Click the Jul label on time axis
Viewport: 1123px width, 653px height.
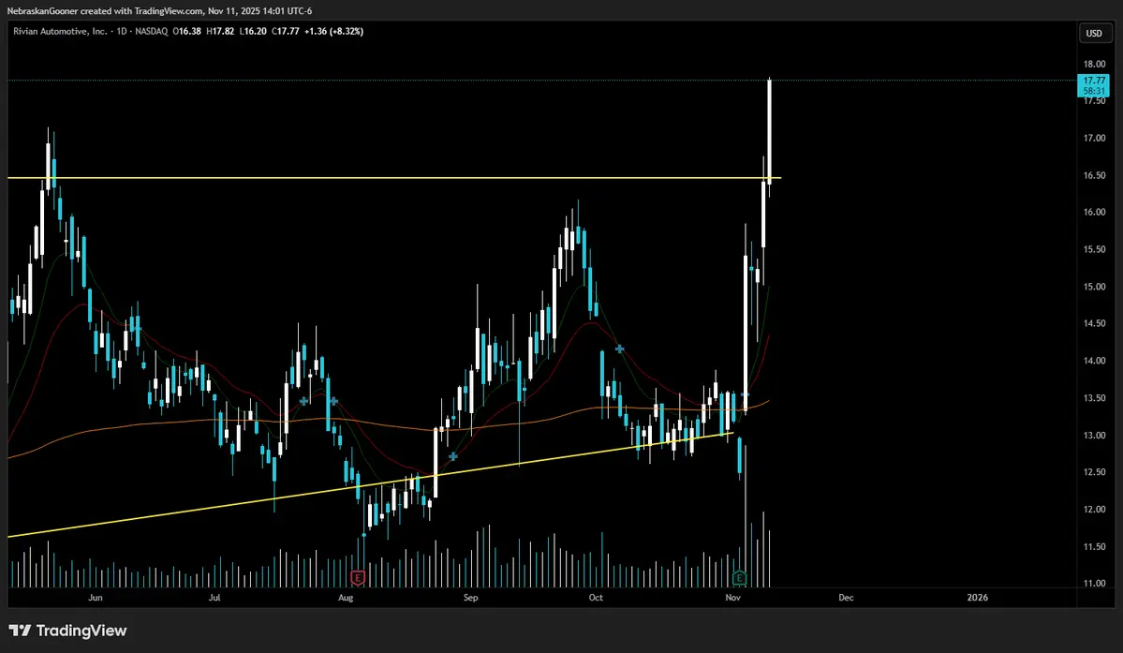(x=214, y=598)
